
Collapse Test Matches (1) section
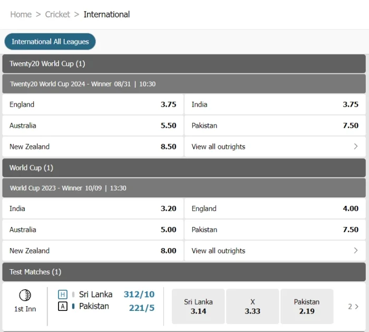coord(184,272)
